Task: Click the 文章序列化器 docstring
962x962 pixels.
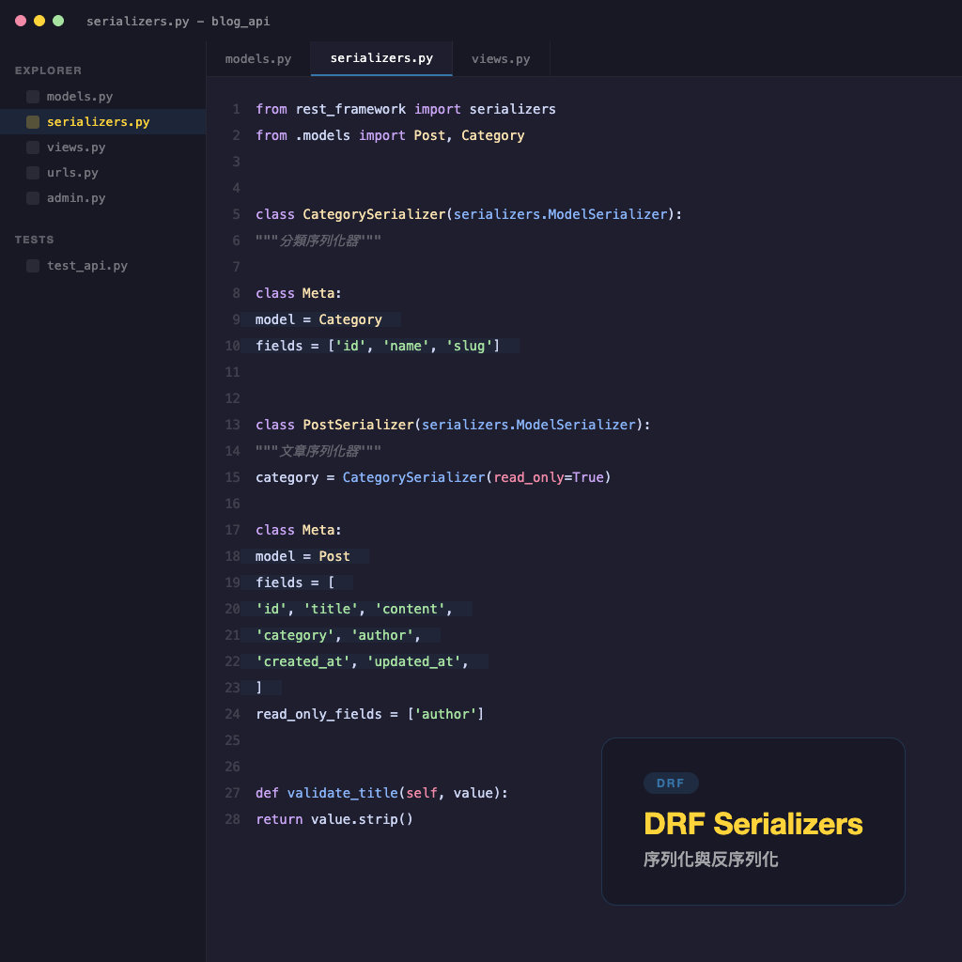Action: pos(318,451)
